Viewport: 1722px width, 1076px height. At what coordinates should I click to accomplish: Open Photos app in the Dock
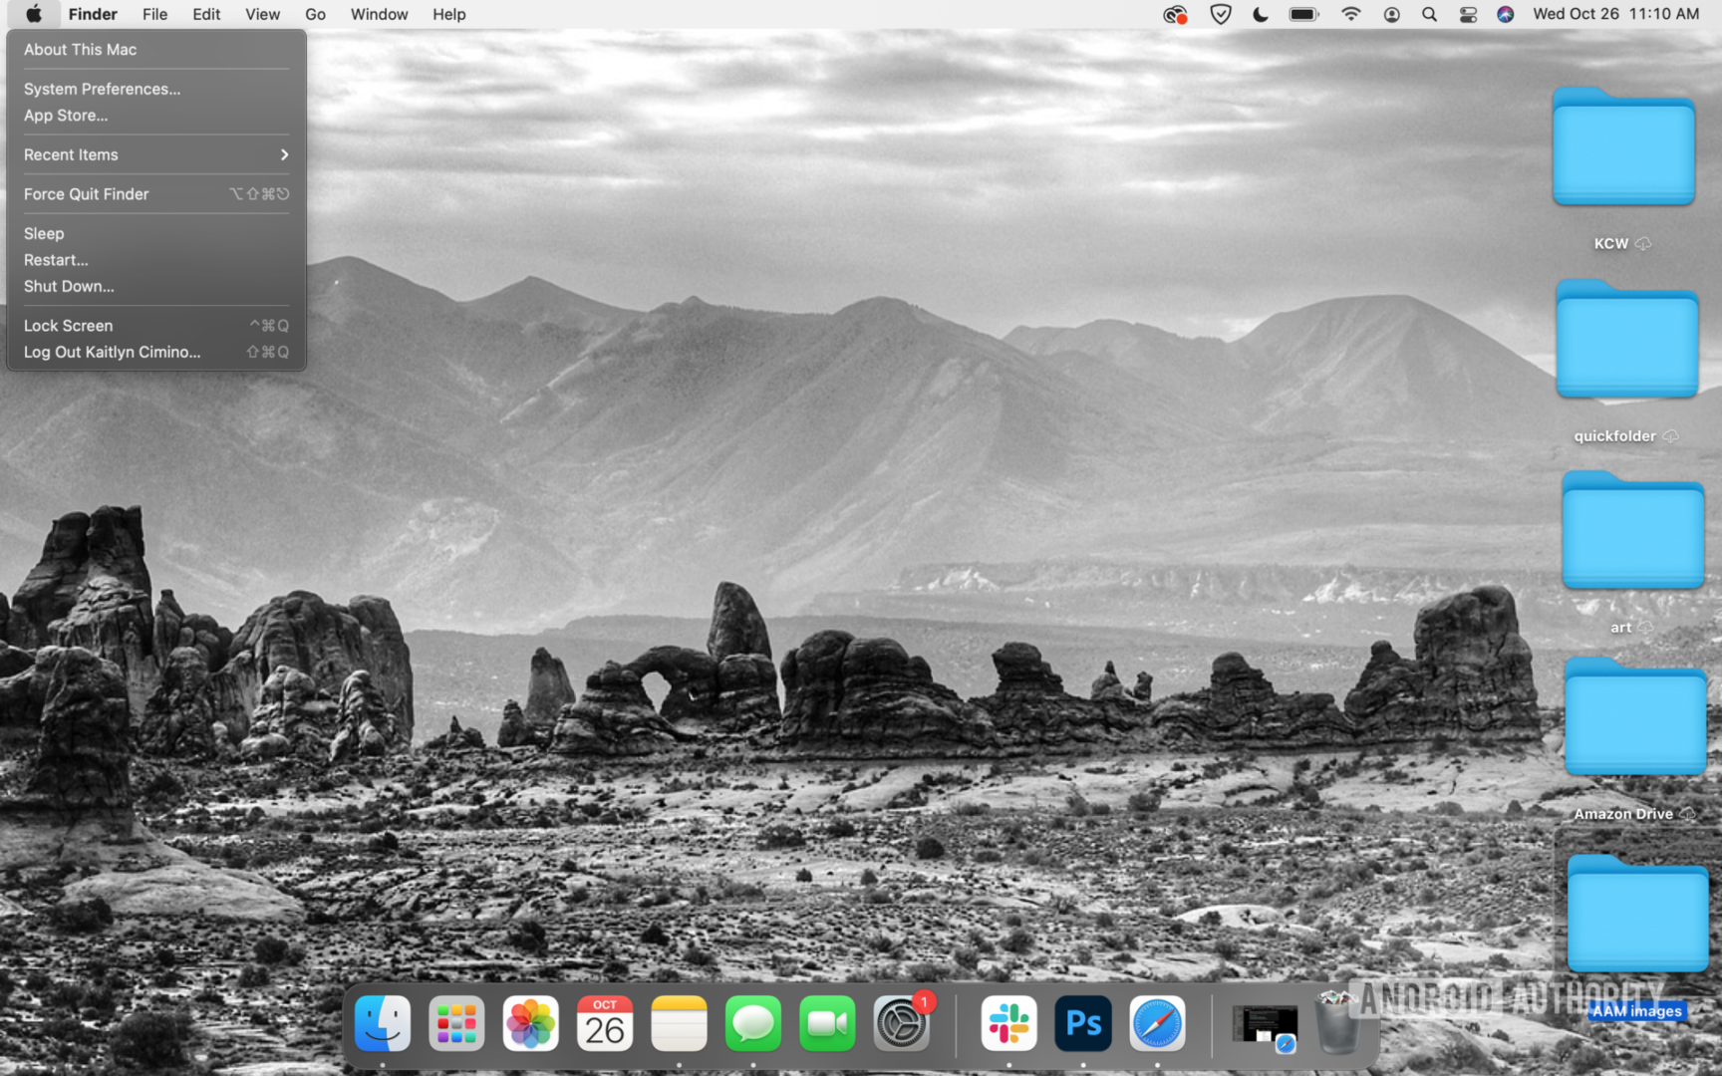pos(530,1023)
